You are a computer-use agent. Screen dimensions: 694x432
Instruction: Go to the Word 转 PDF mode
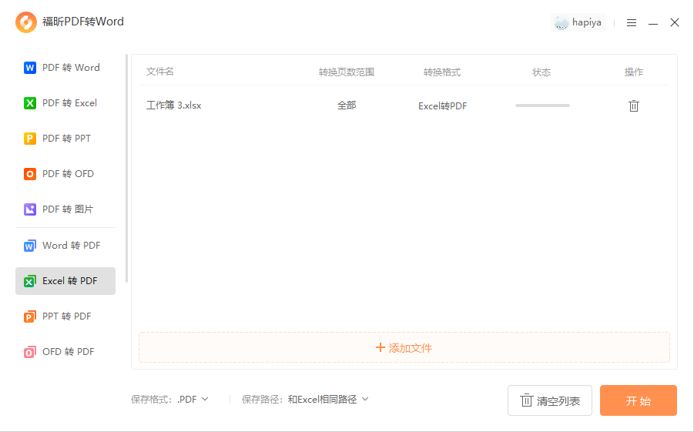pyautogui.click(x=65, y=246)
